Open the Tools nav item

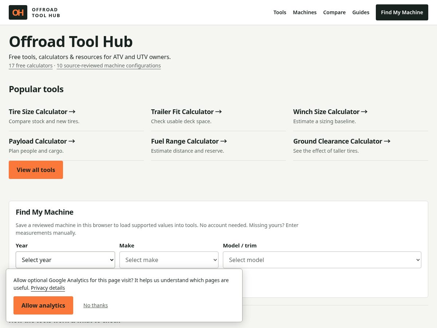[280, 12]
